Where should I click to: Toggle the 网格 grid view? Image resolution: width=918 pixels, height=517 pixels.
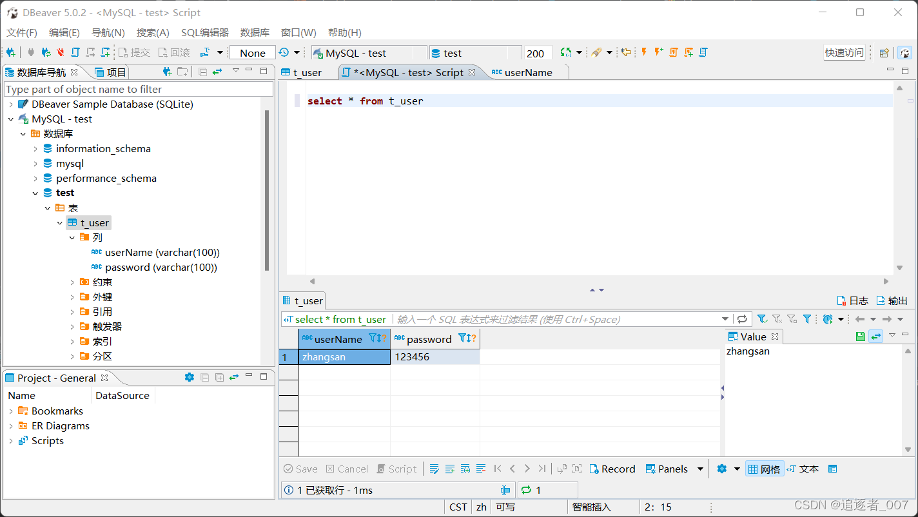click(x=765, y=469)
